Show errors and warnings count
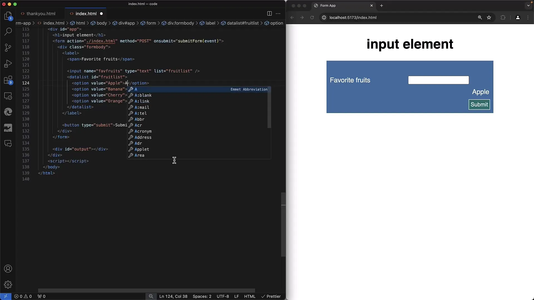The width and height of the screenshot is (534, 300). point(23,296)
